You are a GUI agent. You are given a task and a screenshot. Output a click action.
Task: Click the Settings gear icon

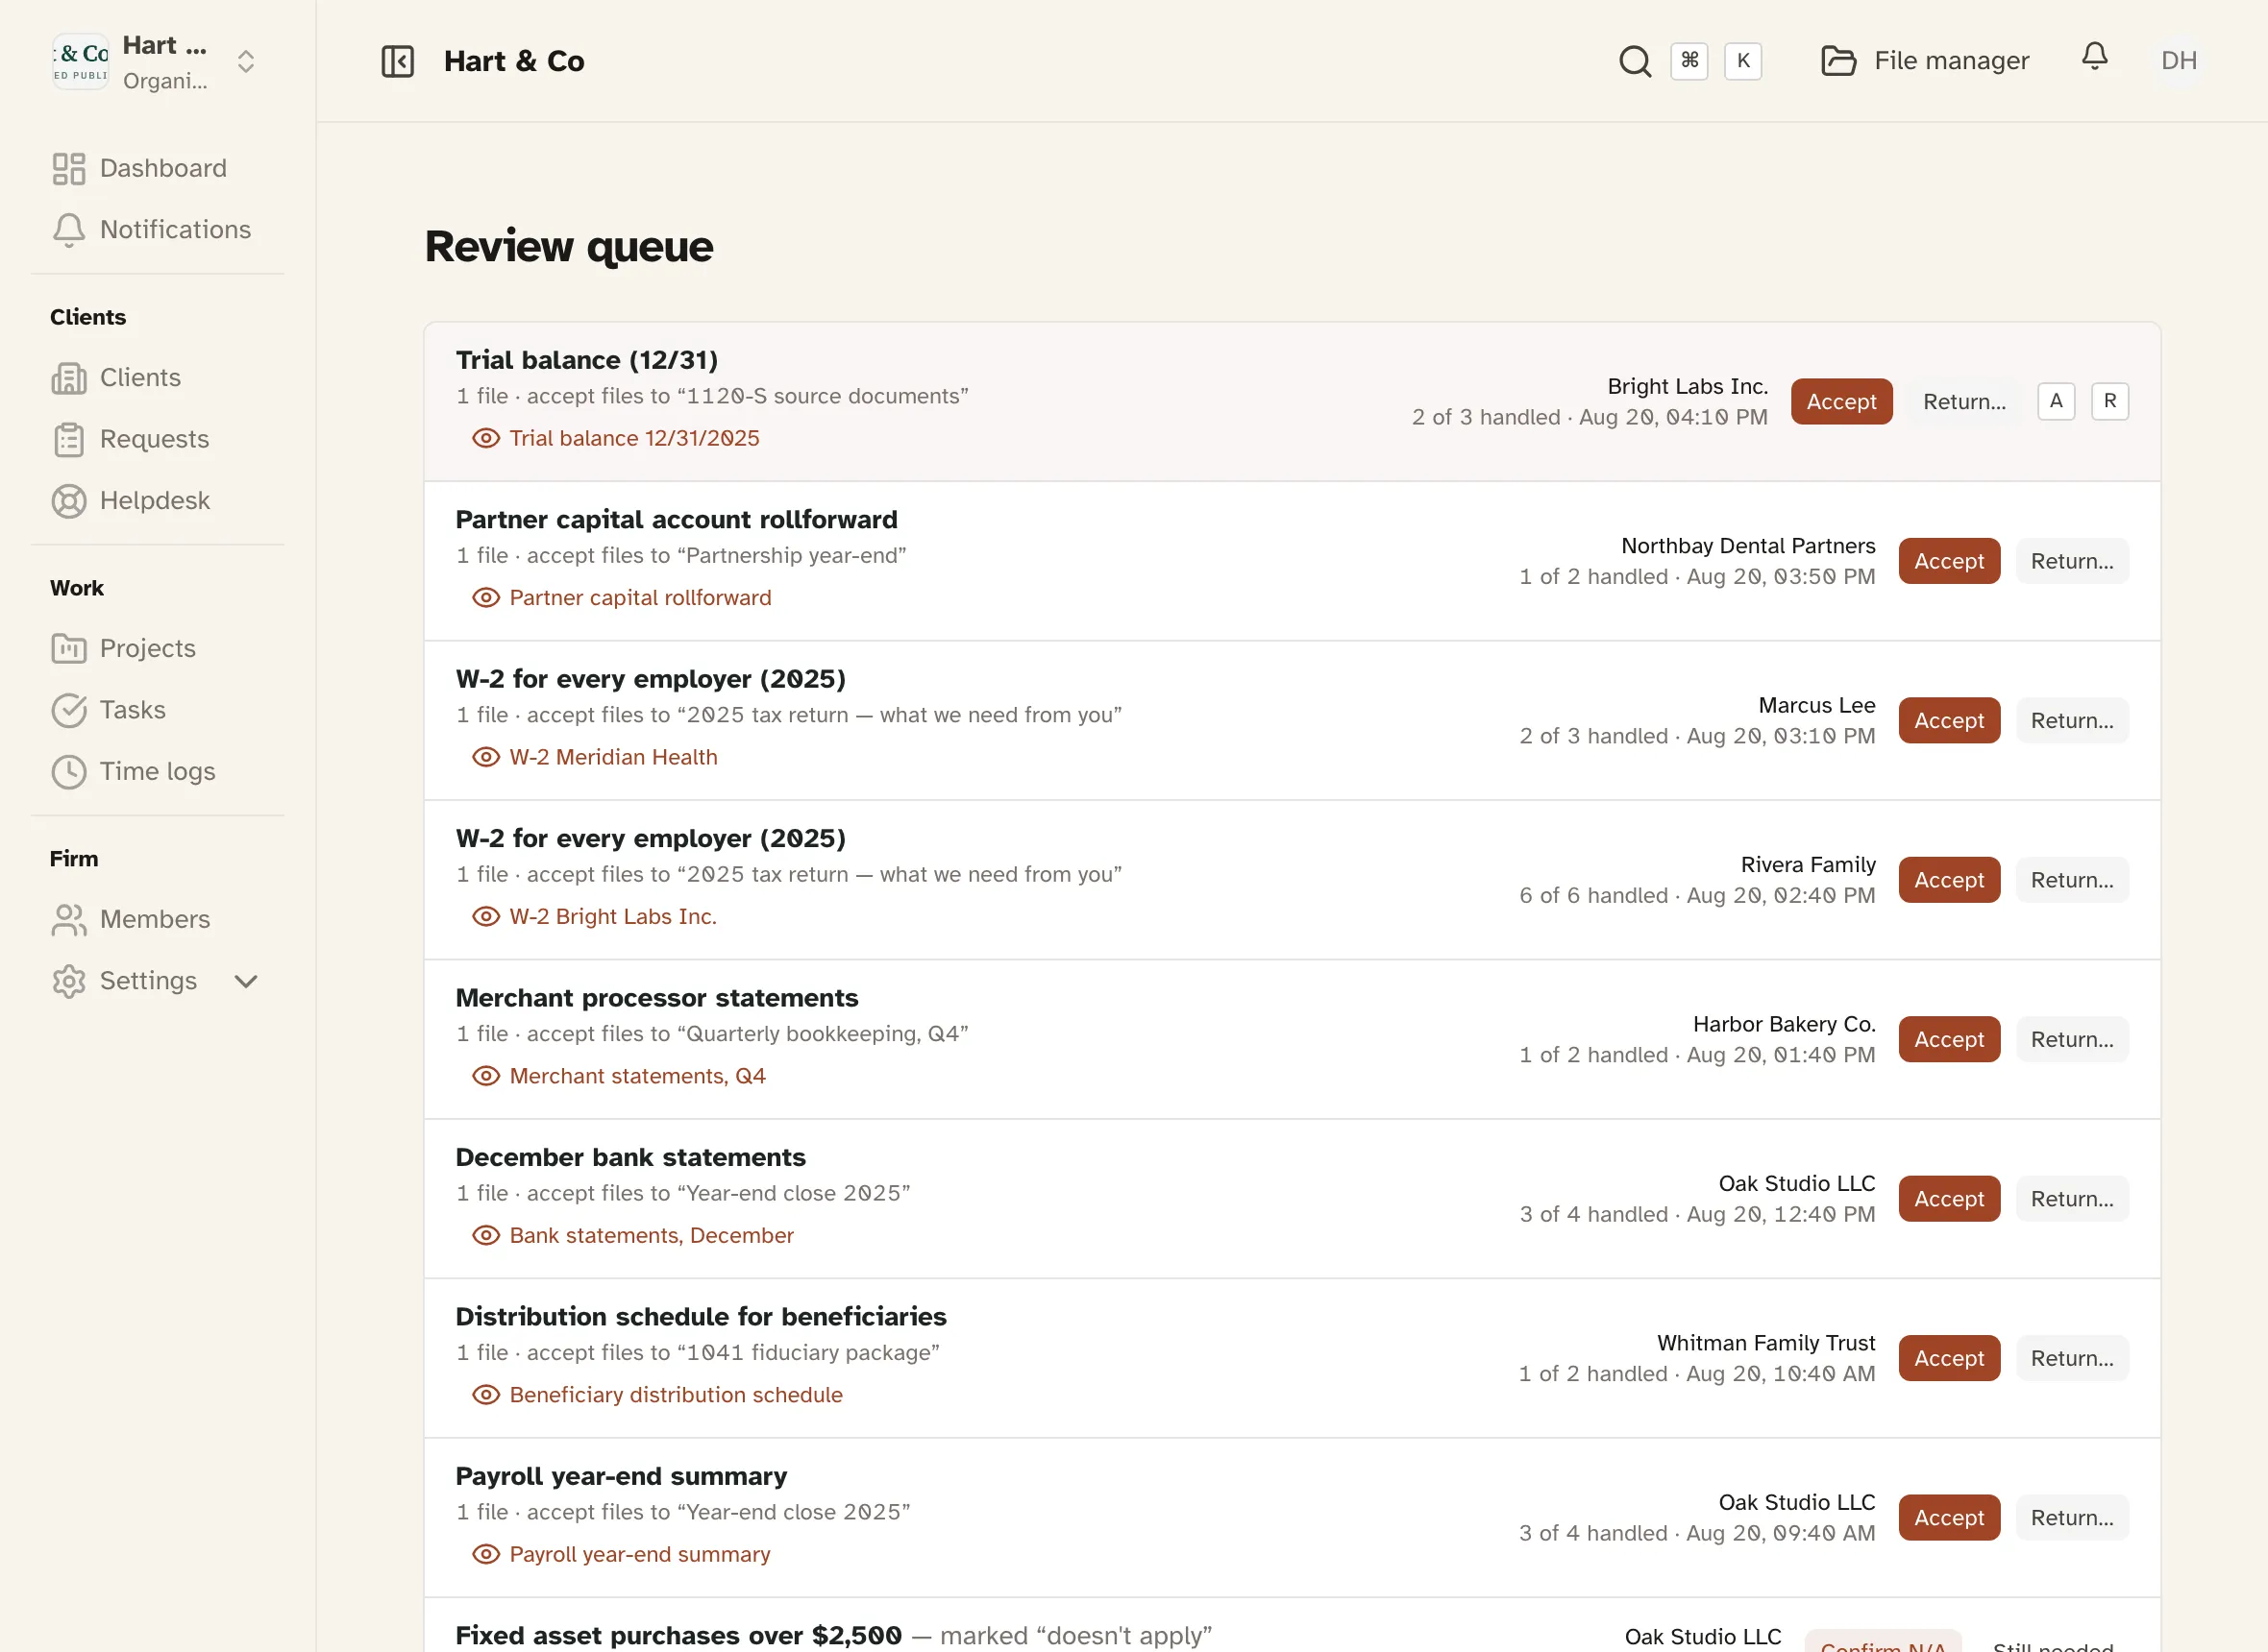pyautogui.click(x=68, y=981)
